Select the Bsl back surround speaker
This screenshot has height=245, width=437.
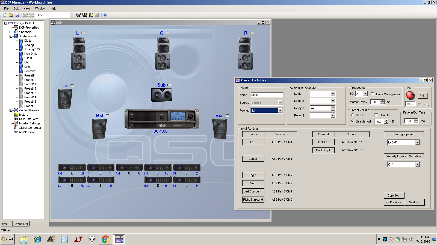click(x=99, y=129)
